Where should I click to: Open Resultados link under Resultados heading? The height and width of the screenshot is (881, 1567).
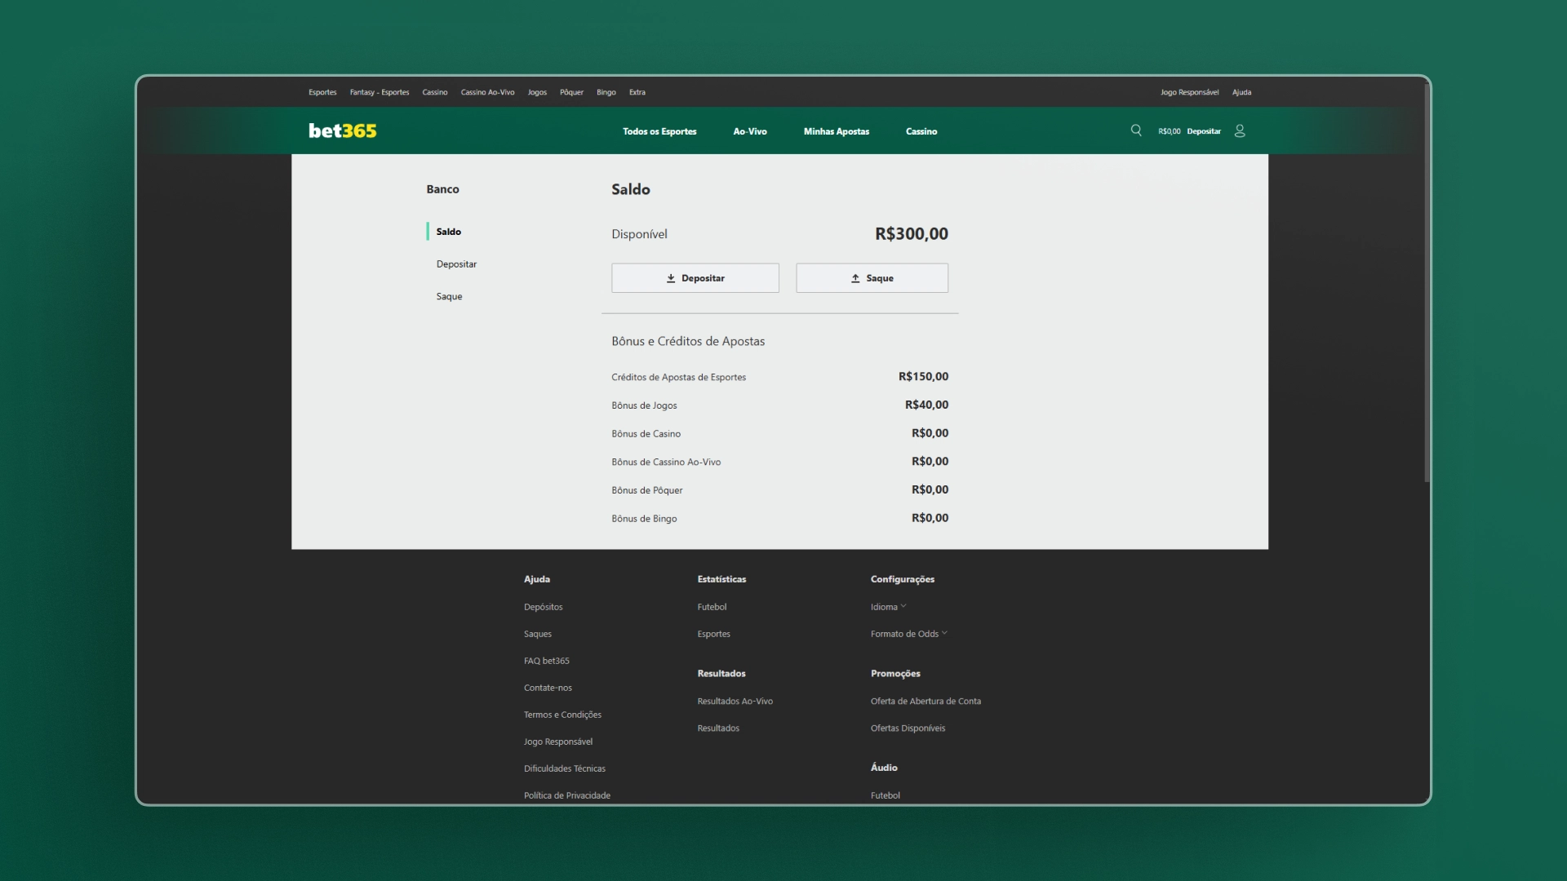coord(718,728)
